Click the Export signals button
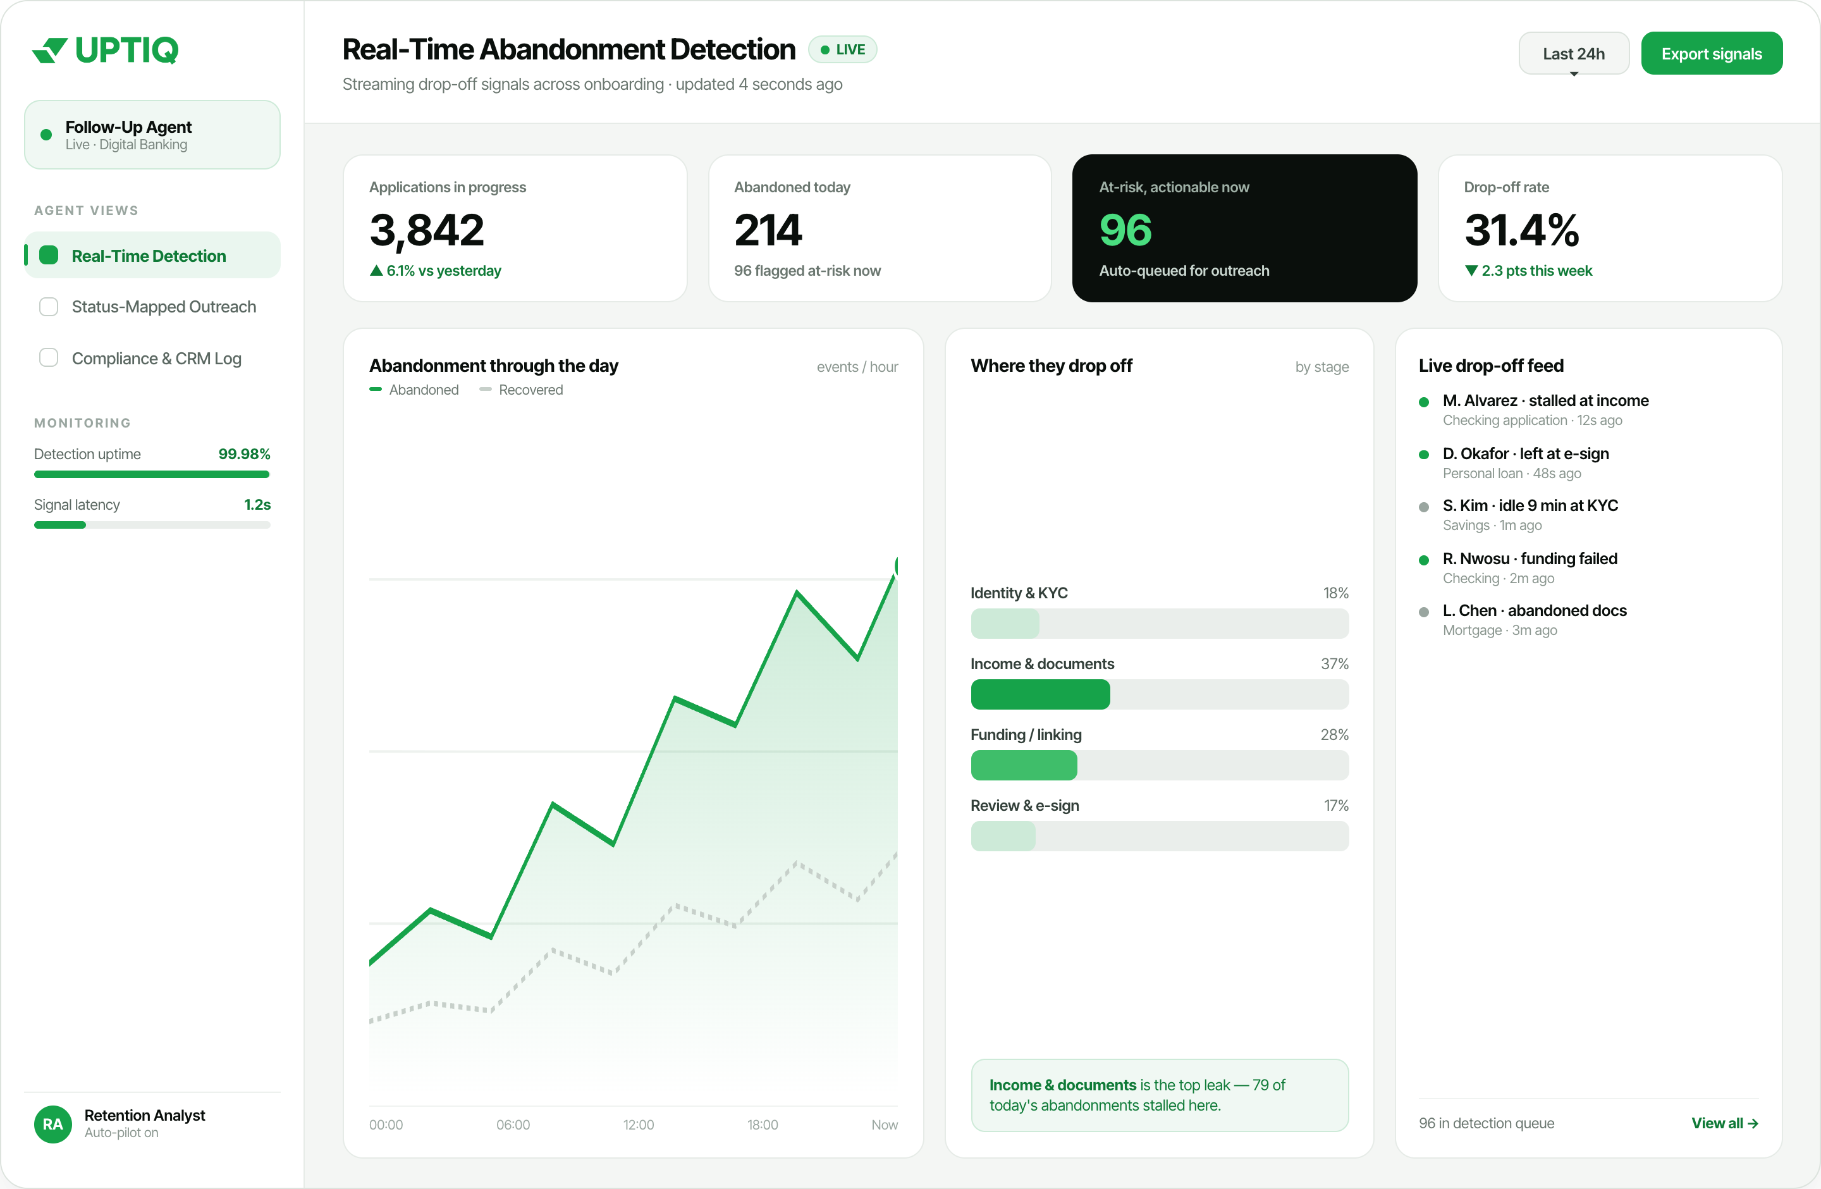 1712,54
